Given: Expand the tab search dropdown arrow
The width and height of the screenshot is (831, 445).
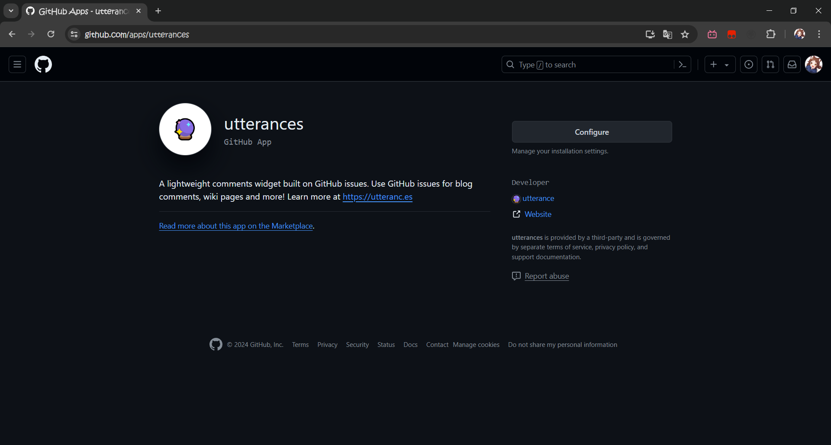Looking at the screenshot, I should (x=11, y=11).
